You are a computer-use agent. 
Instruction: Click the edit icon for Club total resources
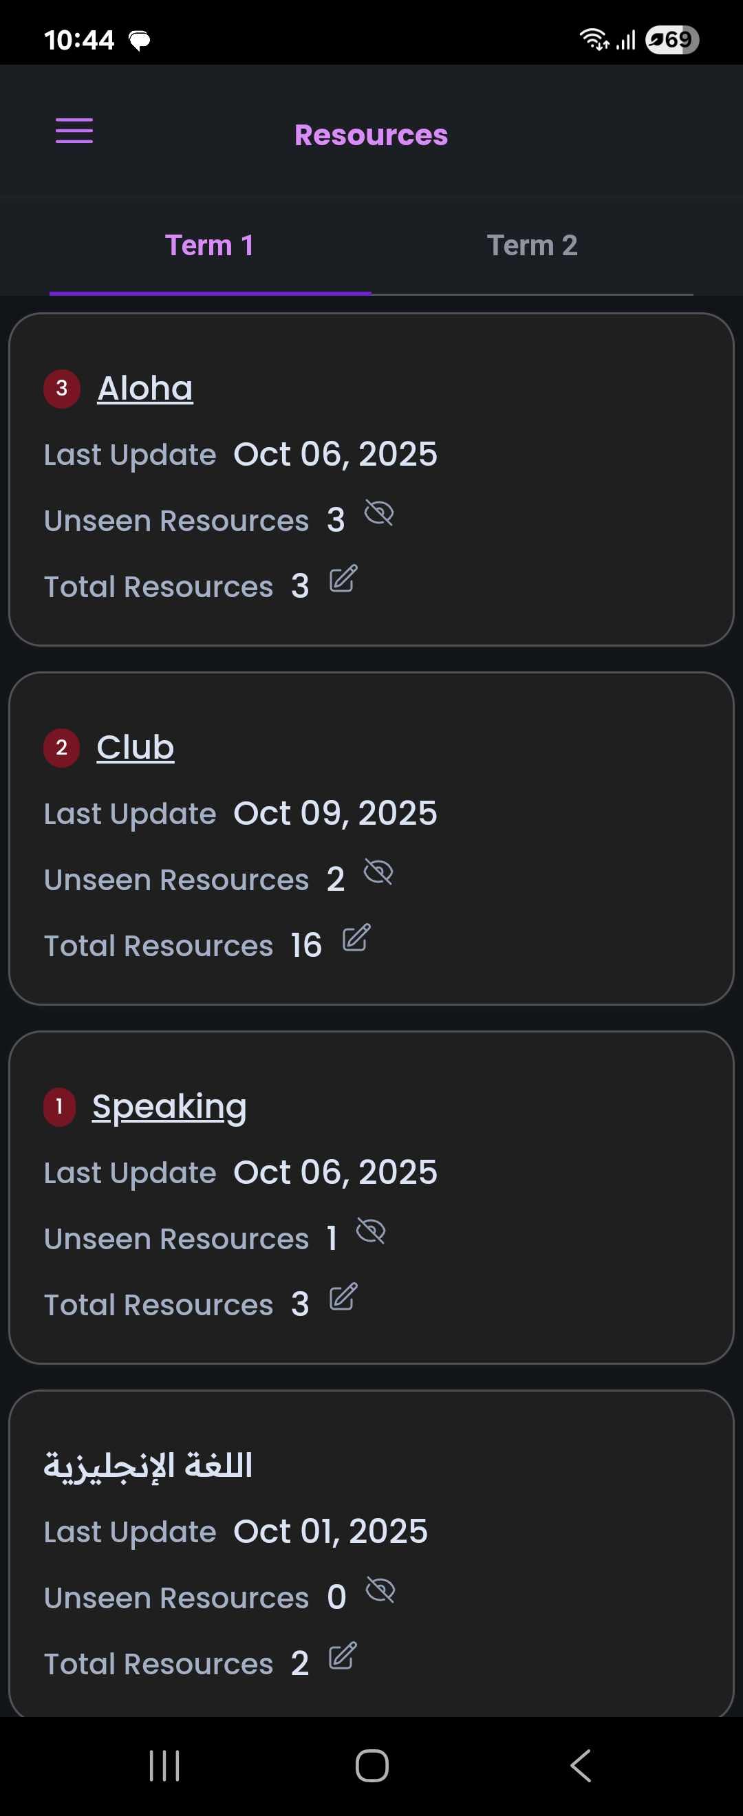click(356, 938)
